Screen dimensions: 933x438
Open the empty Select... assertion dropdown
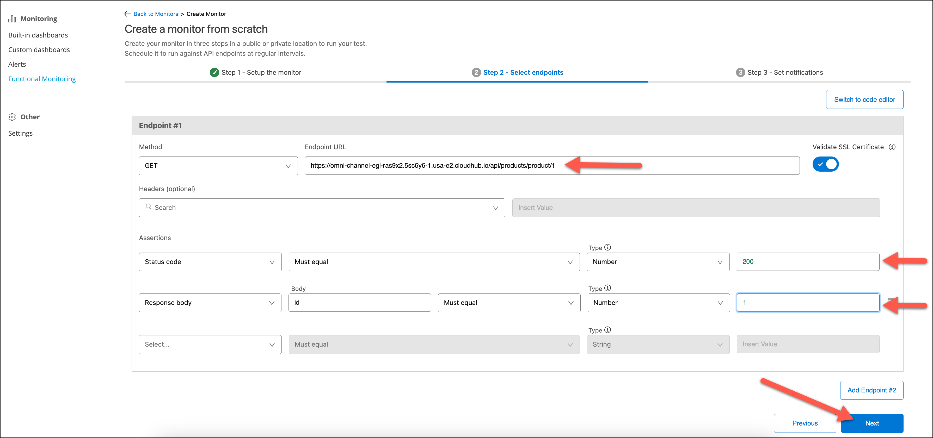[210, 344]
